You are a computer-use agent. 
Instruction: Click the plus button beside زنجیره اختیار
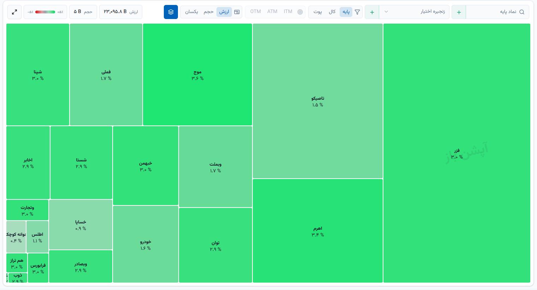[372, 12]
